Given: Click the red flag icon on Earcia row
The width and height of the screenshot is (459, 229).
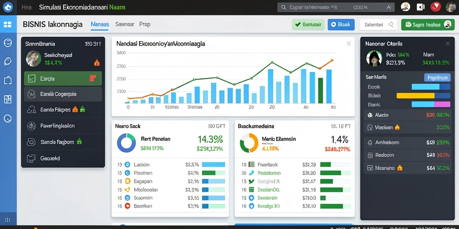Looking at the screenshot, I should [92, 78].
